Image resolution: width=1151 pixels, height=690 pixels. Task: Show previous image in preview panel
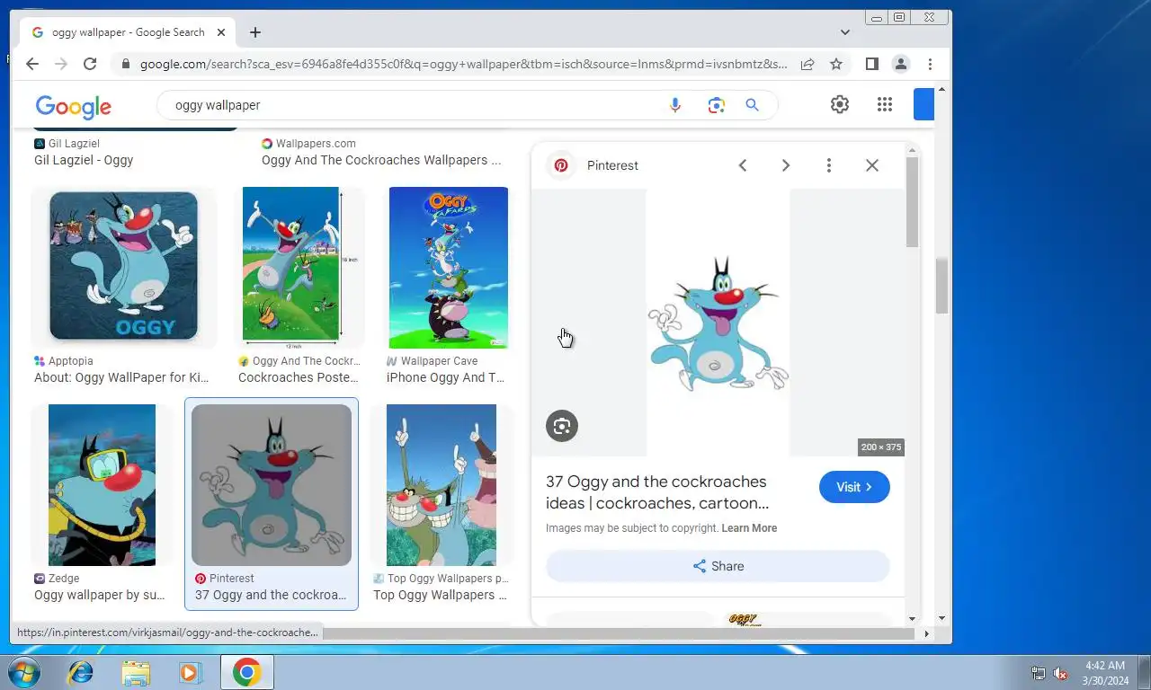coord(743,165)
